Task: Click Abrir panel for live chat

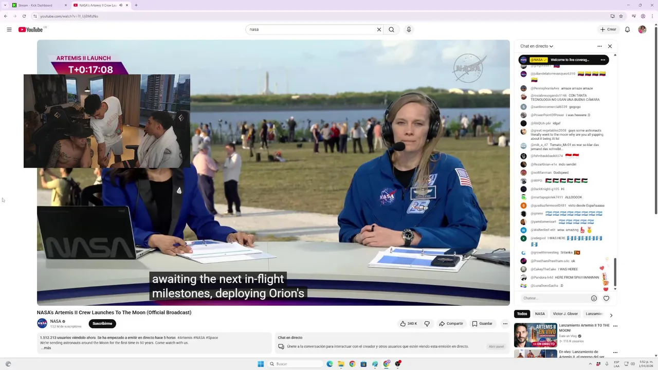Action: point(496,346)
